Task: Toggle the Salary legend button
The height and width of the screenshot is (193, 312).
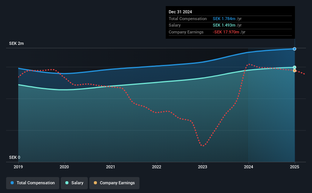Action: [x=74, y=183]
